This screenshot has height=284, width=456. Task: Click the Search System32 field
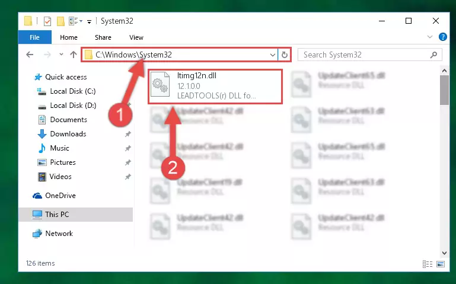369,55
